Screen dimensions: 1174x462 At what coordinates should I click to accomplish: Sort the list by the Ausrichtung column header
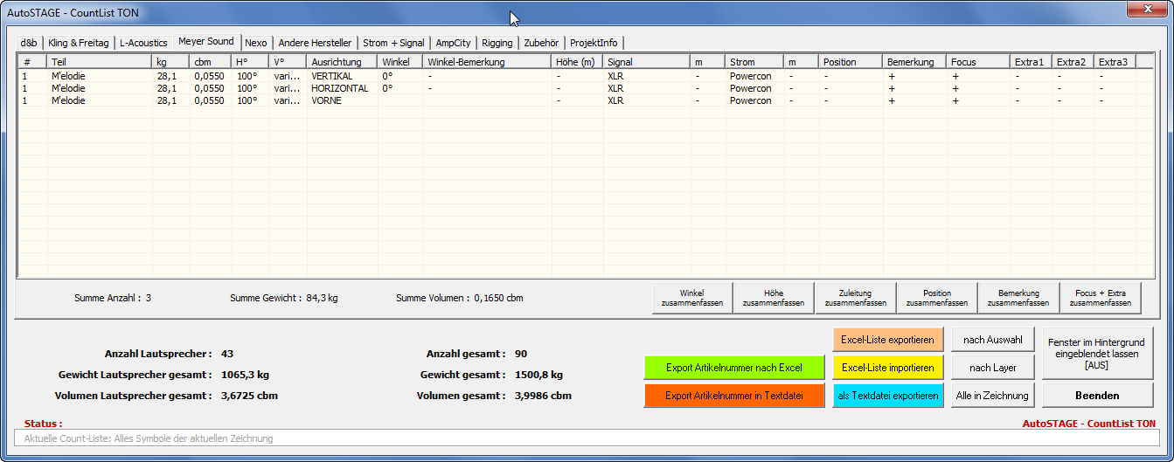pos(342,62)
